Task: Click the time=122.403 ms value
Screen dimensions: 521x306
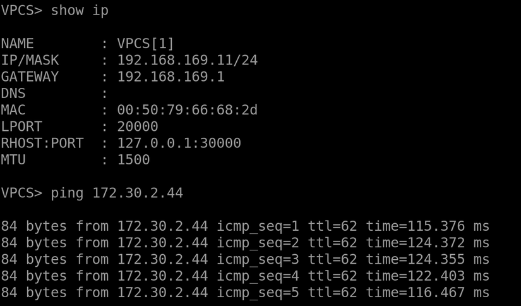Action: click(x=428, y=276)
